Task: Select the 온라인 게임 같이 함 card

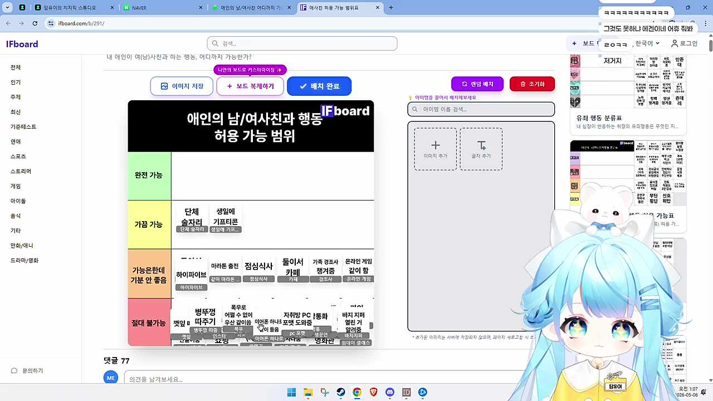Action: [359, 270]
